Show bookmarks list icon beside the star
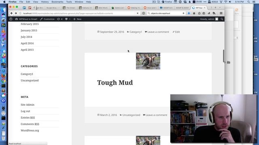Screen dimensions: 259x145 (x=204, y=13)
